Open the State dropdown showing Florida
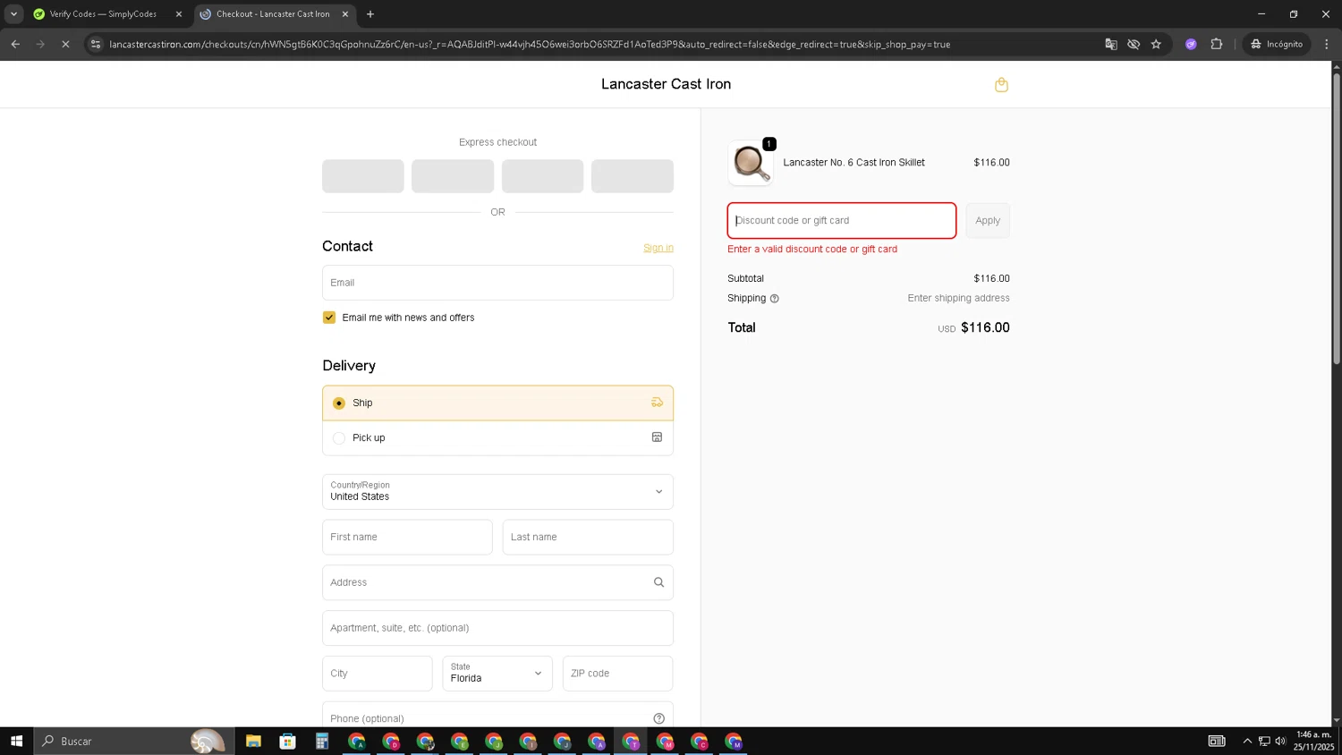 pos(497,673)
